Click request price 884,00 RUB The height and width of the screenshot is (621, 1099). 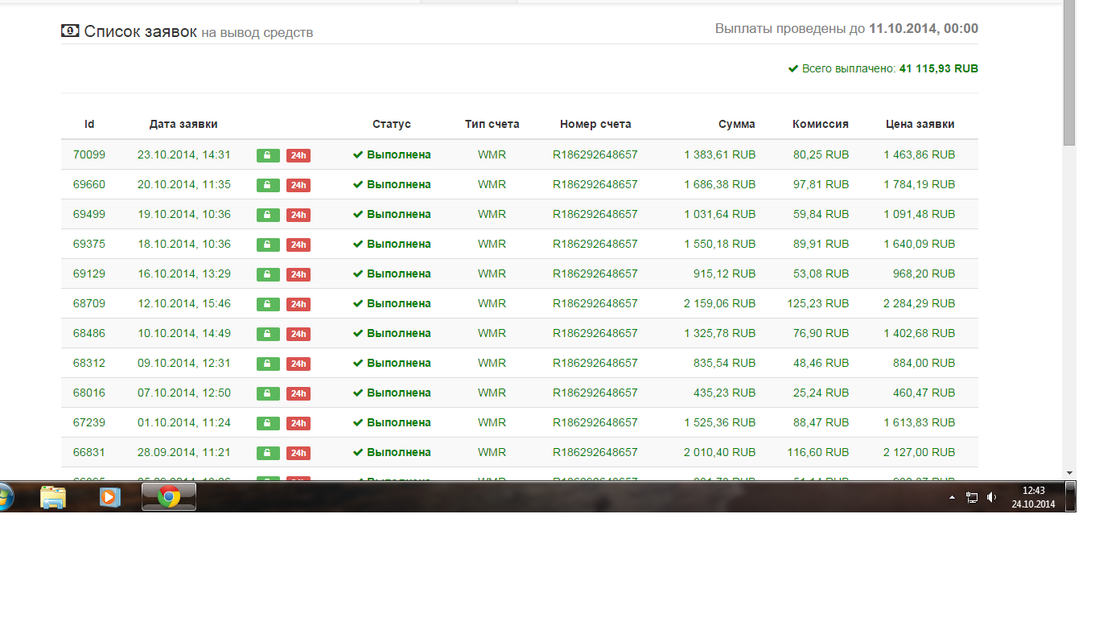(924, 363)
